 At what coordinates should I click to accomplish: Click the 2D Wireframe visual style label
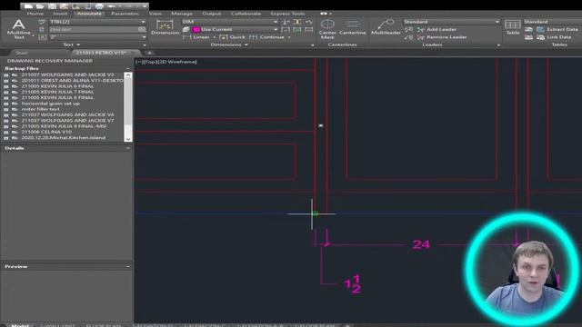click(177, 62)
